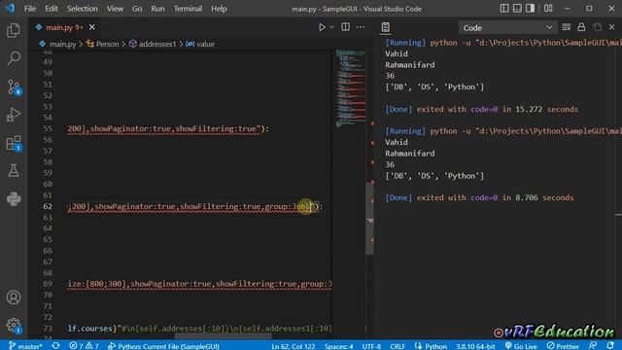Open the Extensions view

point(14,143)
